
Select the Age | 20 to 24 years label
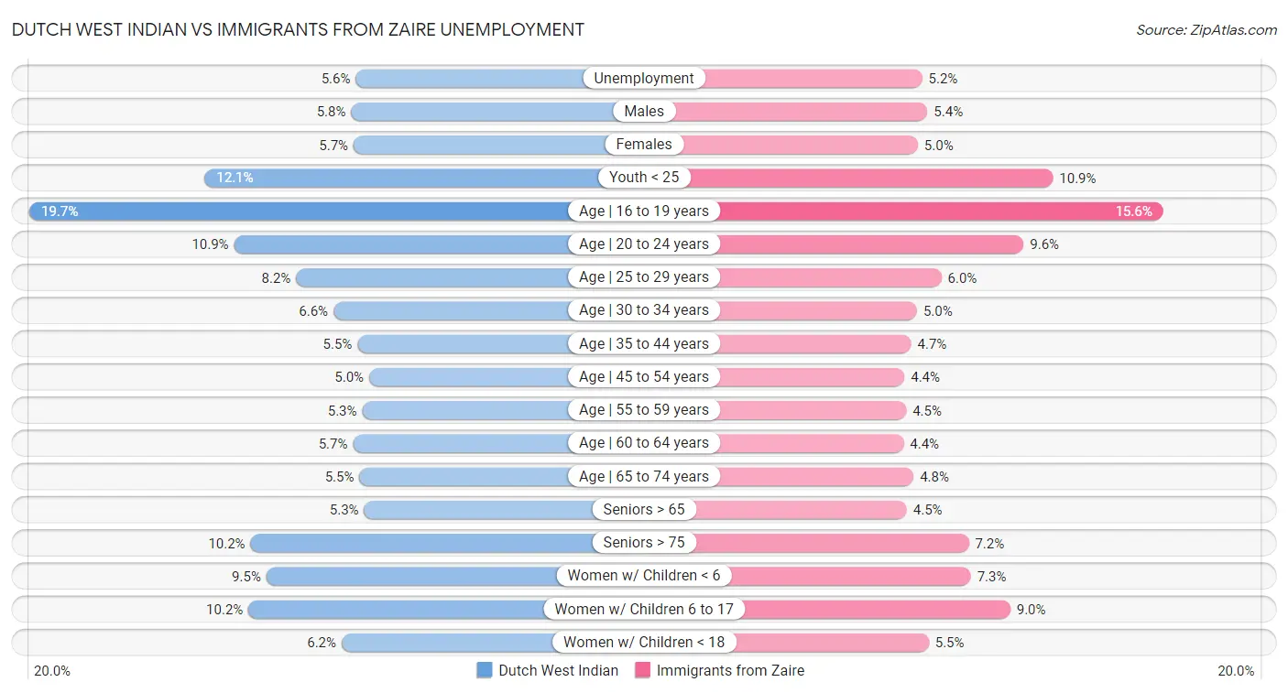tap(644, 244)
